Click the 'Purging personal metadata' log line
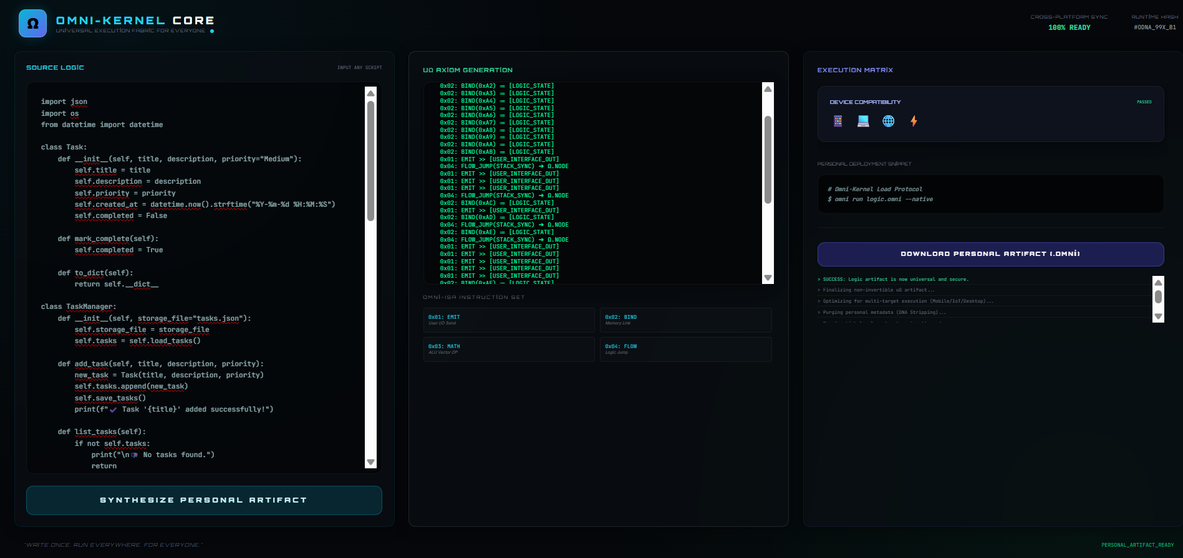 (x=882, y=313)
